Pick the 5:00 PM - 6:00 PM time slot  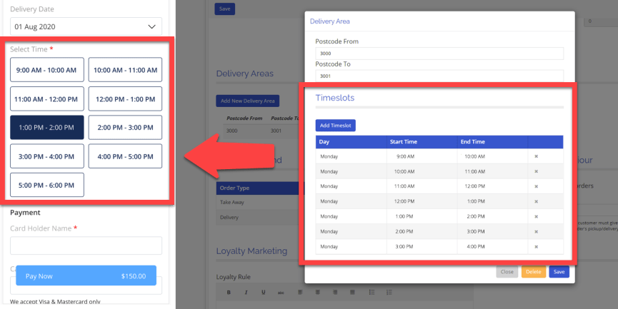tap(47, 185)
